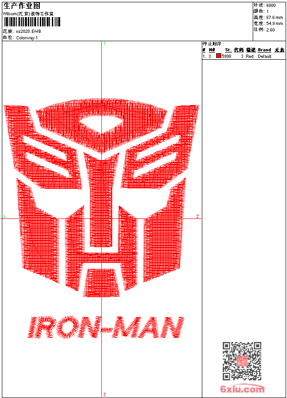Select the St. column header
Screen dimensions: 287x398
[228, 50]
